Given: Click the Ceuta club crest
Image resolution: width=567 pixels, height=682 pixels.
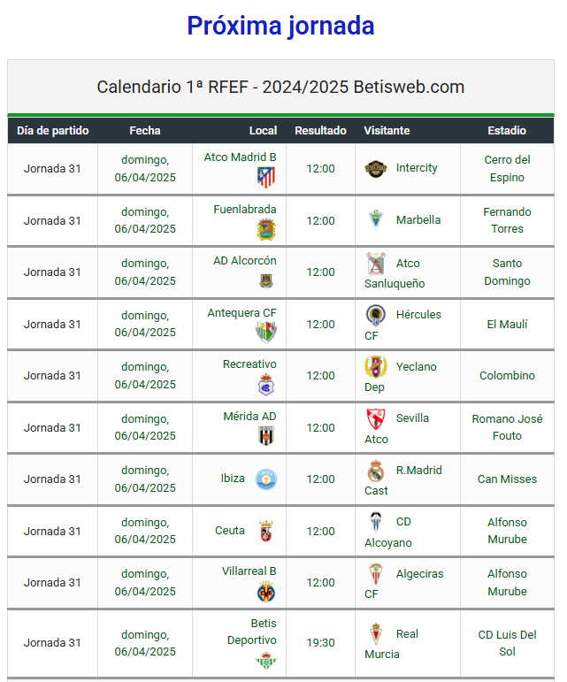Looking at the screenshot, I should coord(266,531).
